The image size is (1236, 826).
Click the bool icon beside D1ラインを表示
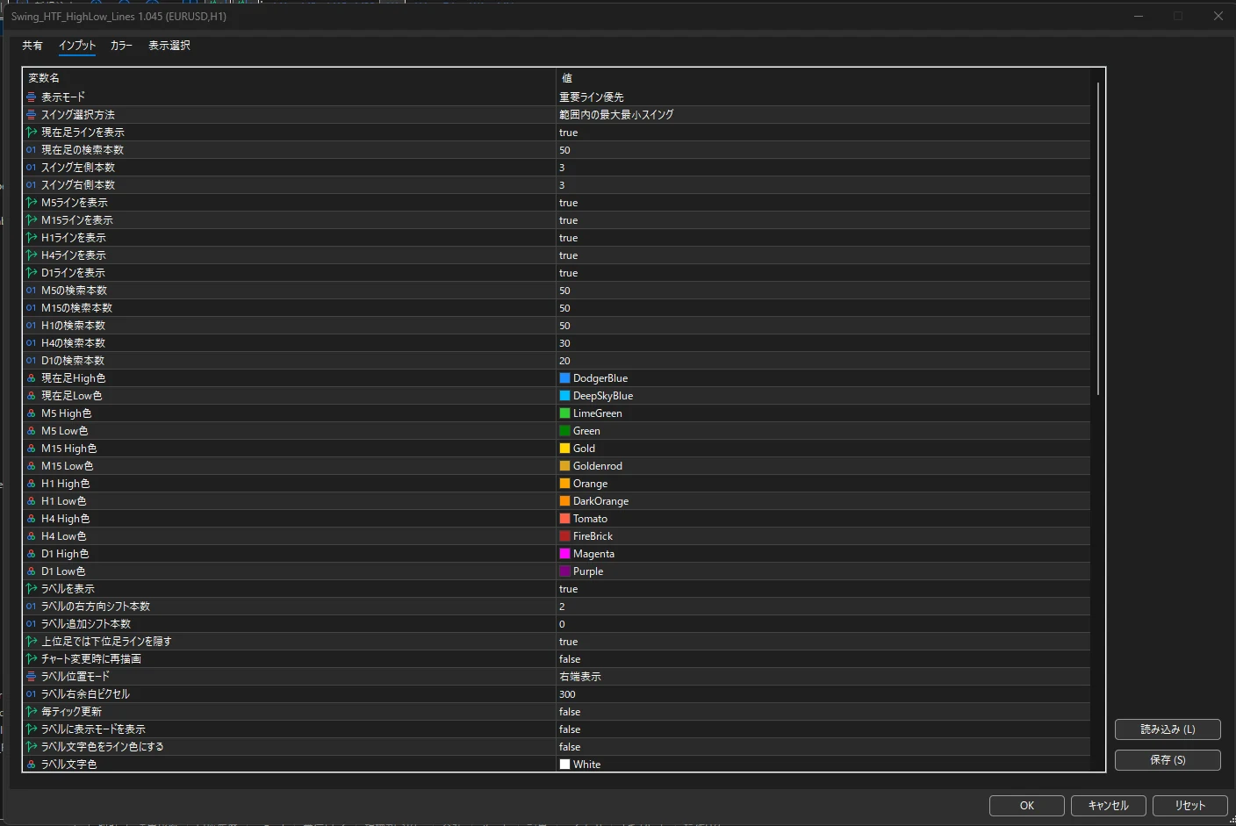point(32,273)
